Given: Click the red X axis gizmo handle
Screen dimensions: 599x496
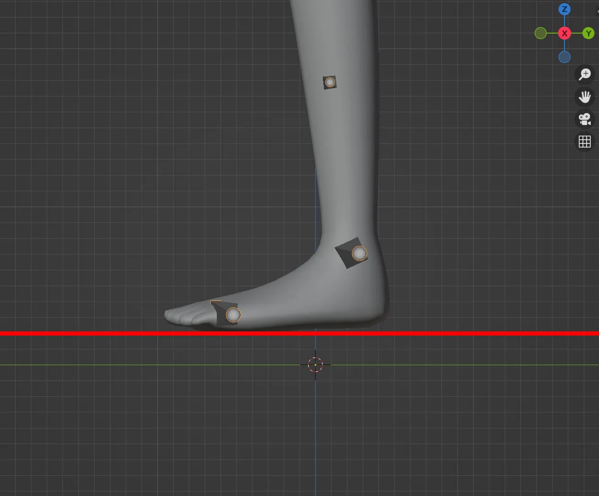Looking at the screenshot, I should pyautogui.click(x=565, y=33).
